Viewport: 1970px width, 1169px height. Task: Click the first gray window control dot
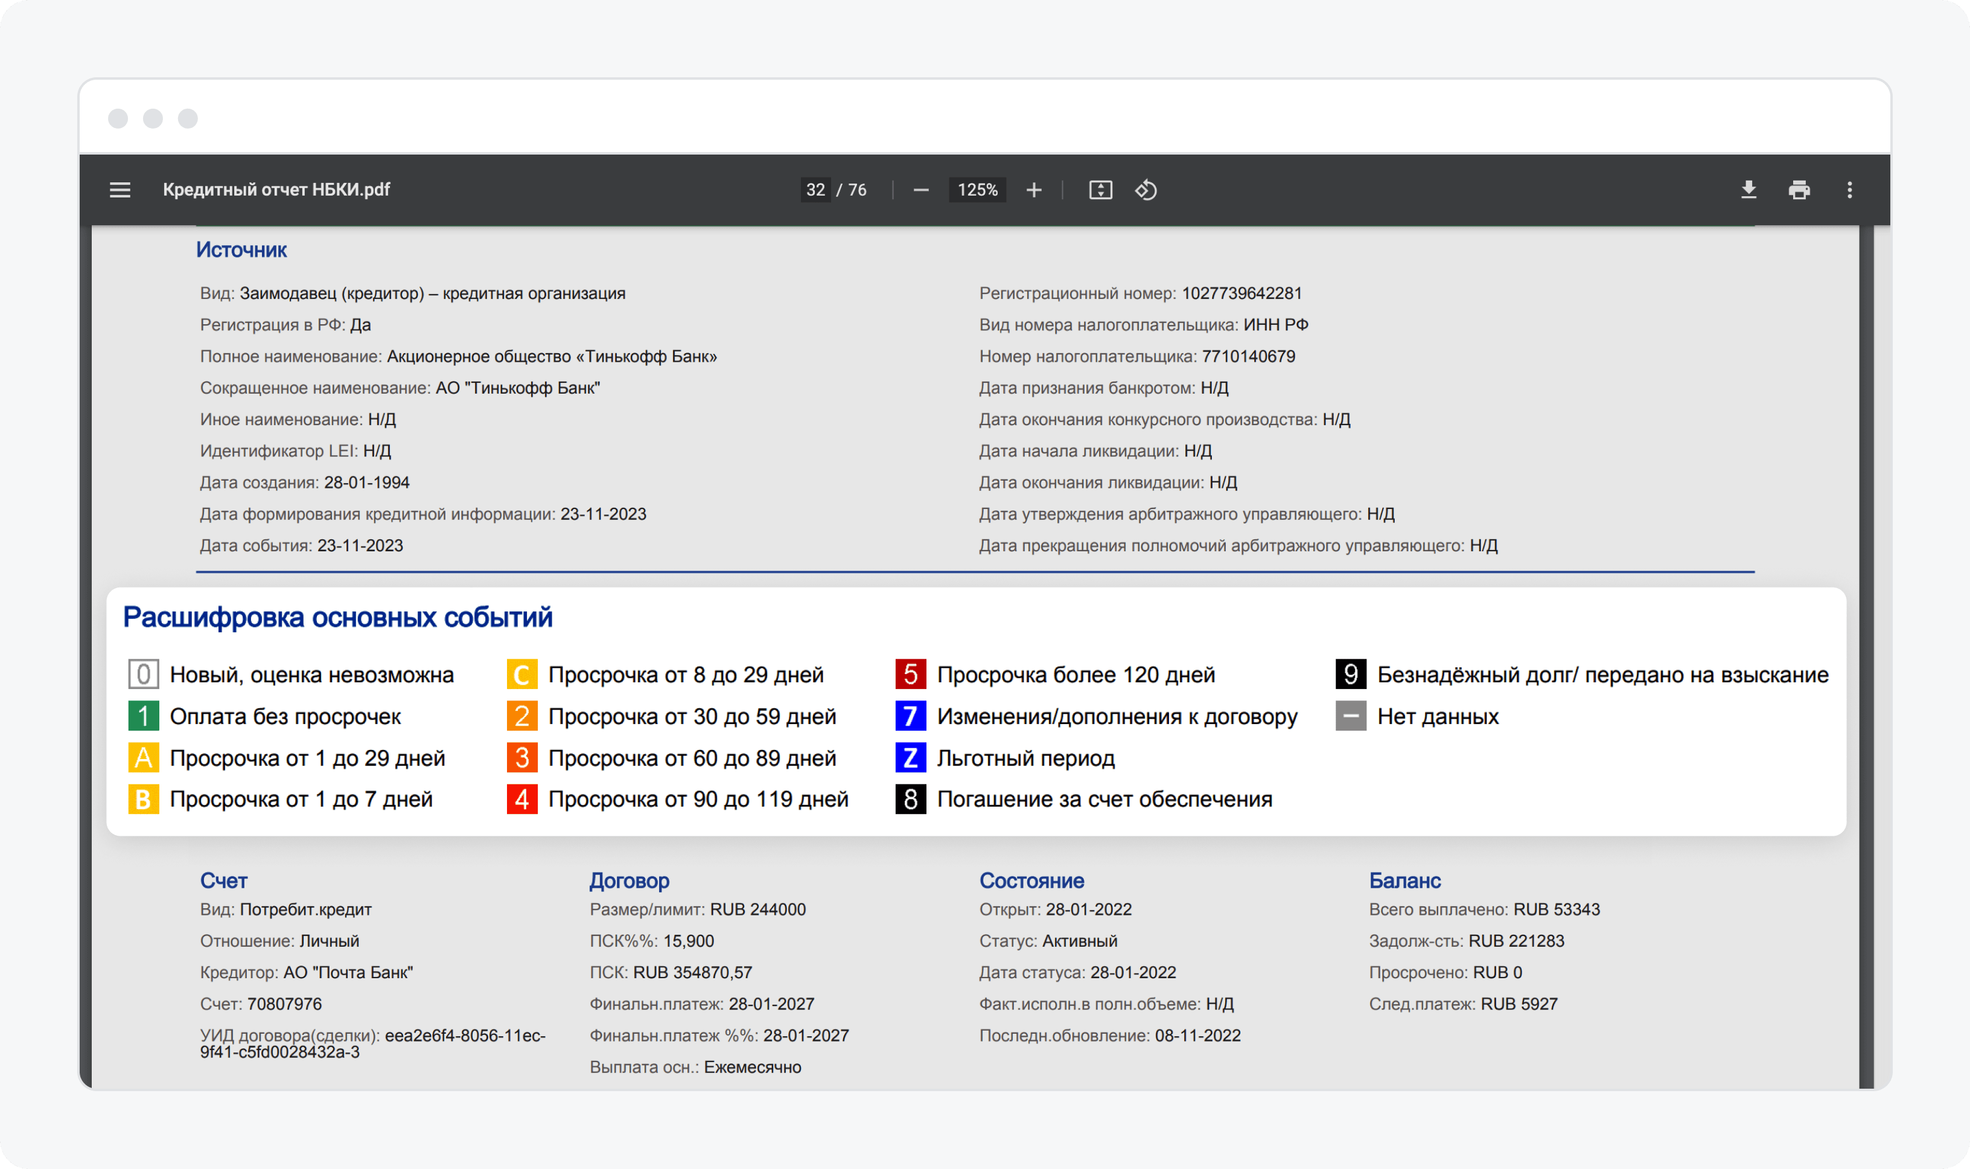118,118
